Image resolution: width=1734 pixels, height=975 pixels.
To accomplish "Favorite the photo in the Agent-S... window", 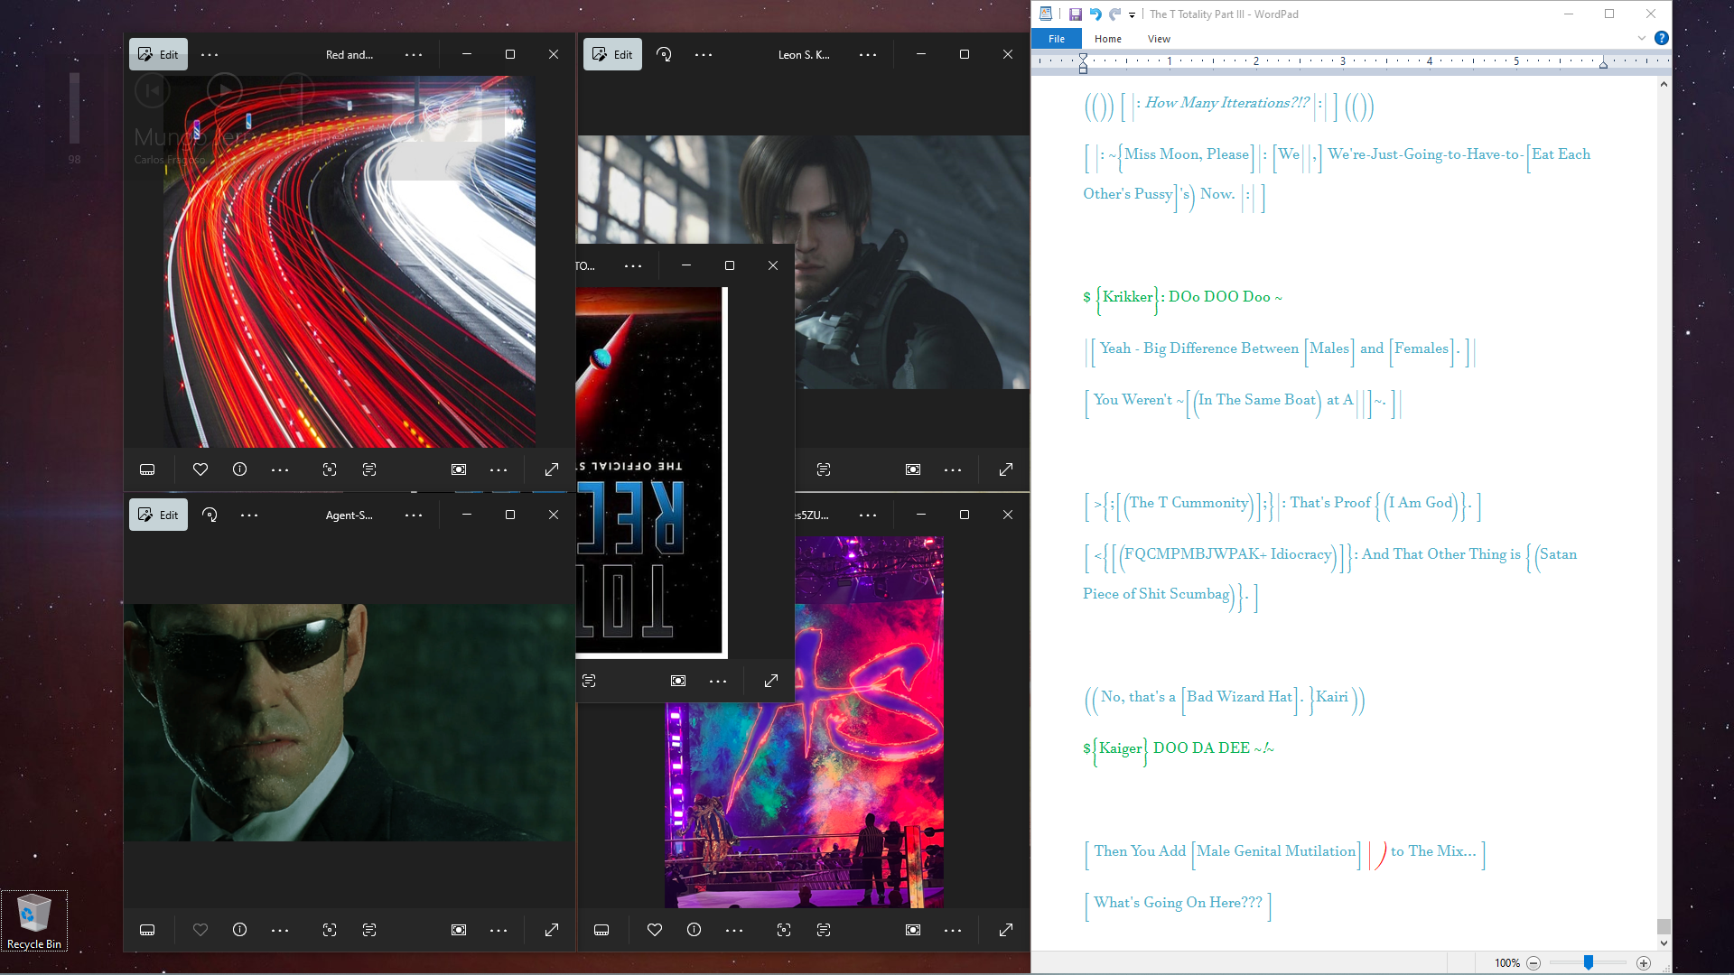I will click(200, 930).
